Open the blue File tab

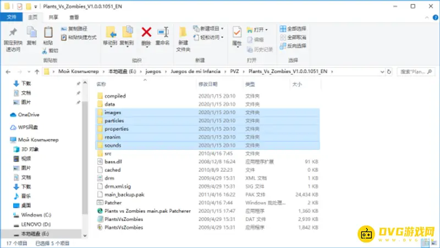[11, 17]
